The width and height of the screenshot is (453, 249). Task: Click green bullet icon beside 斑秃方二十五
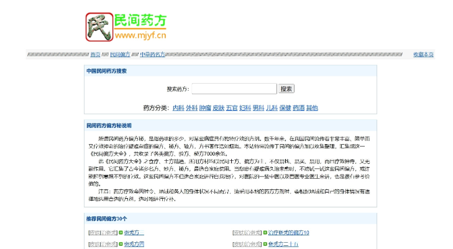coord(265,244)
